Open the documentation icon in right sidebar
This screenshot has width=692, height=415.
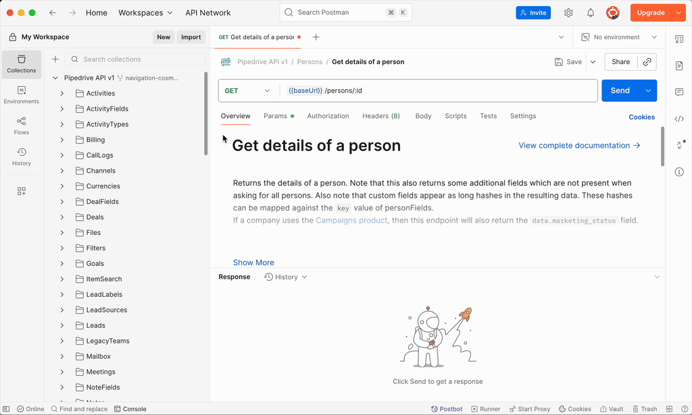(x=679, y=65)
